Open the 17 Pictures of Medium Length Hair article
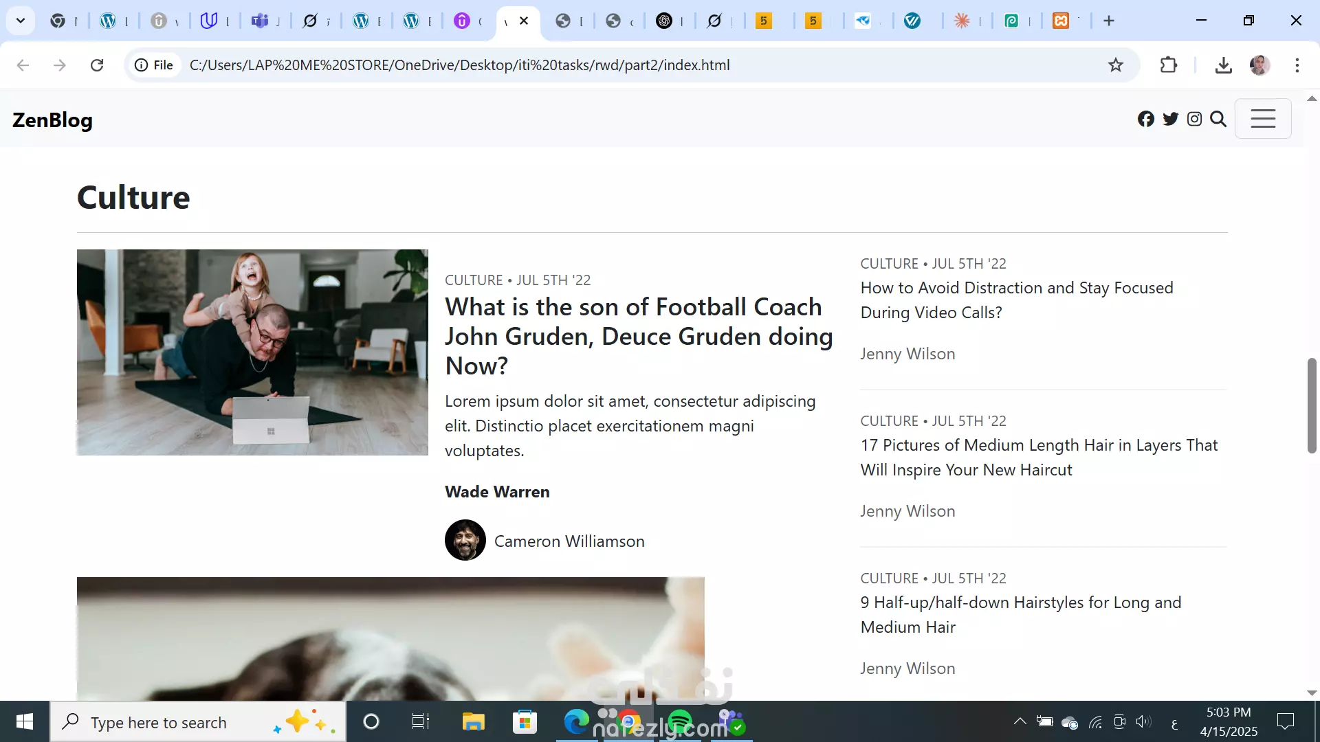The width and height of the screenshot is (1320, 742). click(x=1039, y=458)
